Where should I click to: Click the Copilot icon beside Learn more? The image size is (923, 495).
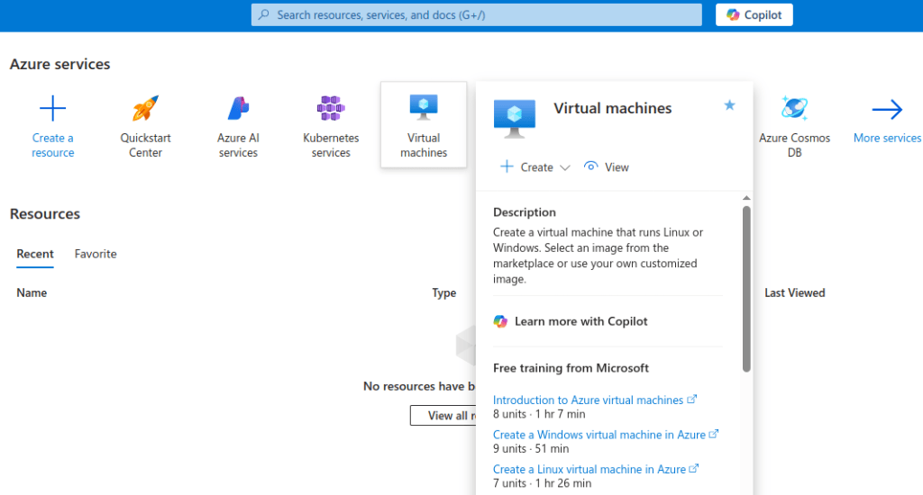click(500, 321)
